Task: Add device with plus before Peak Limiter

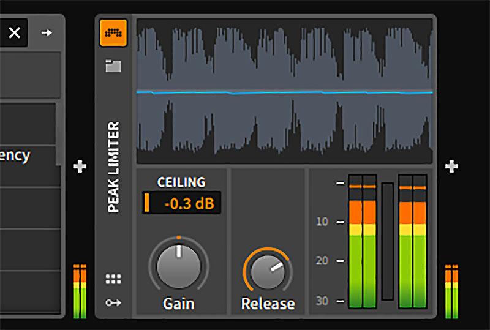Action: coord(80,167)
